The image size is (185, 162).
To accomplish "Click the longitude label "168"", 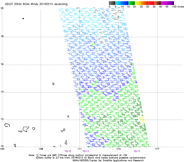I will pos(41,149).
